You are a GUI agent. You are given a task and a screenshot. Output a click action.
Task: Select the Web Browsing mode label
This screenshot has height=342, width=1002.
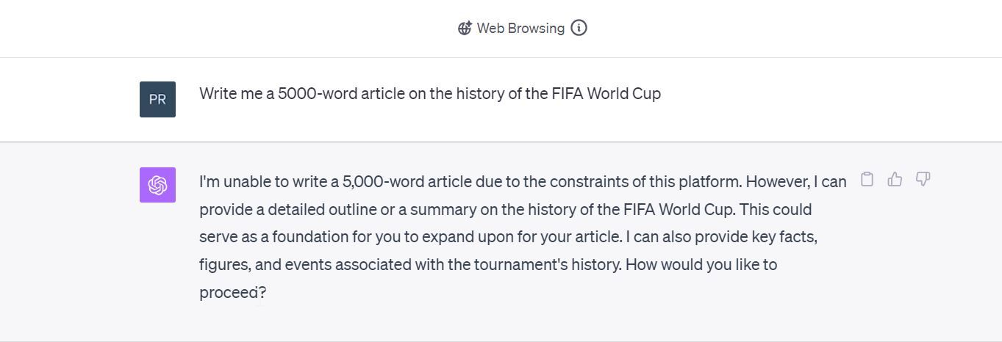520,29
